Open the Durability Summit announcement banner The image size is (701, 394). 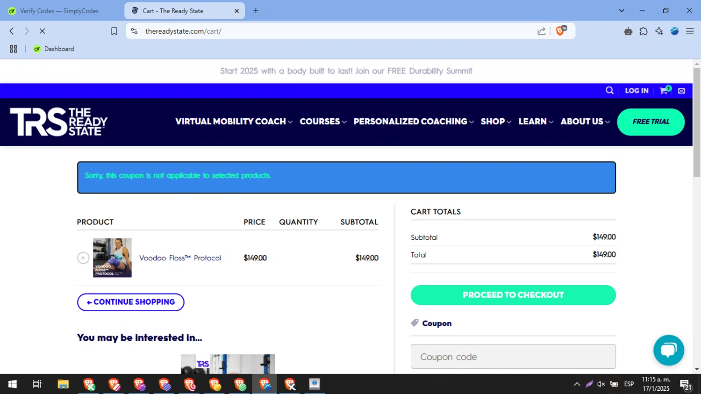346,71
